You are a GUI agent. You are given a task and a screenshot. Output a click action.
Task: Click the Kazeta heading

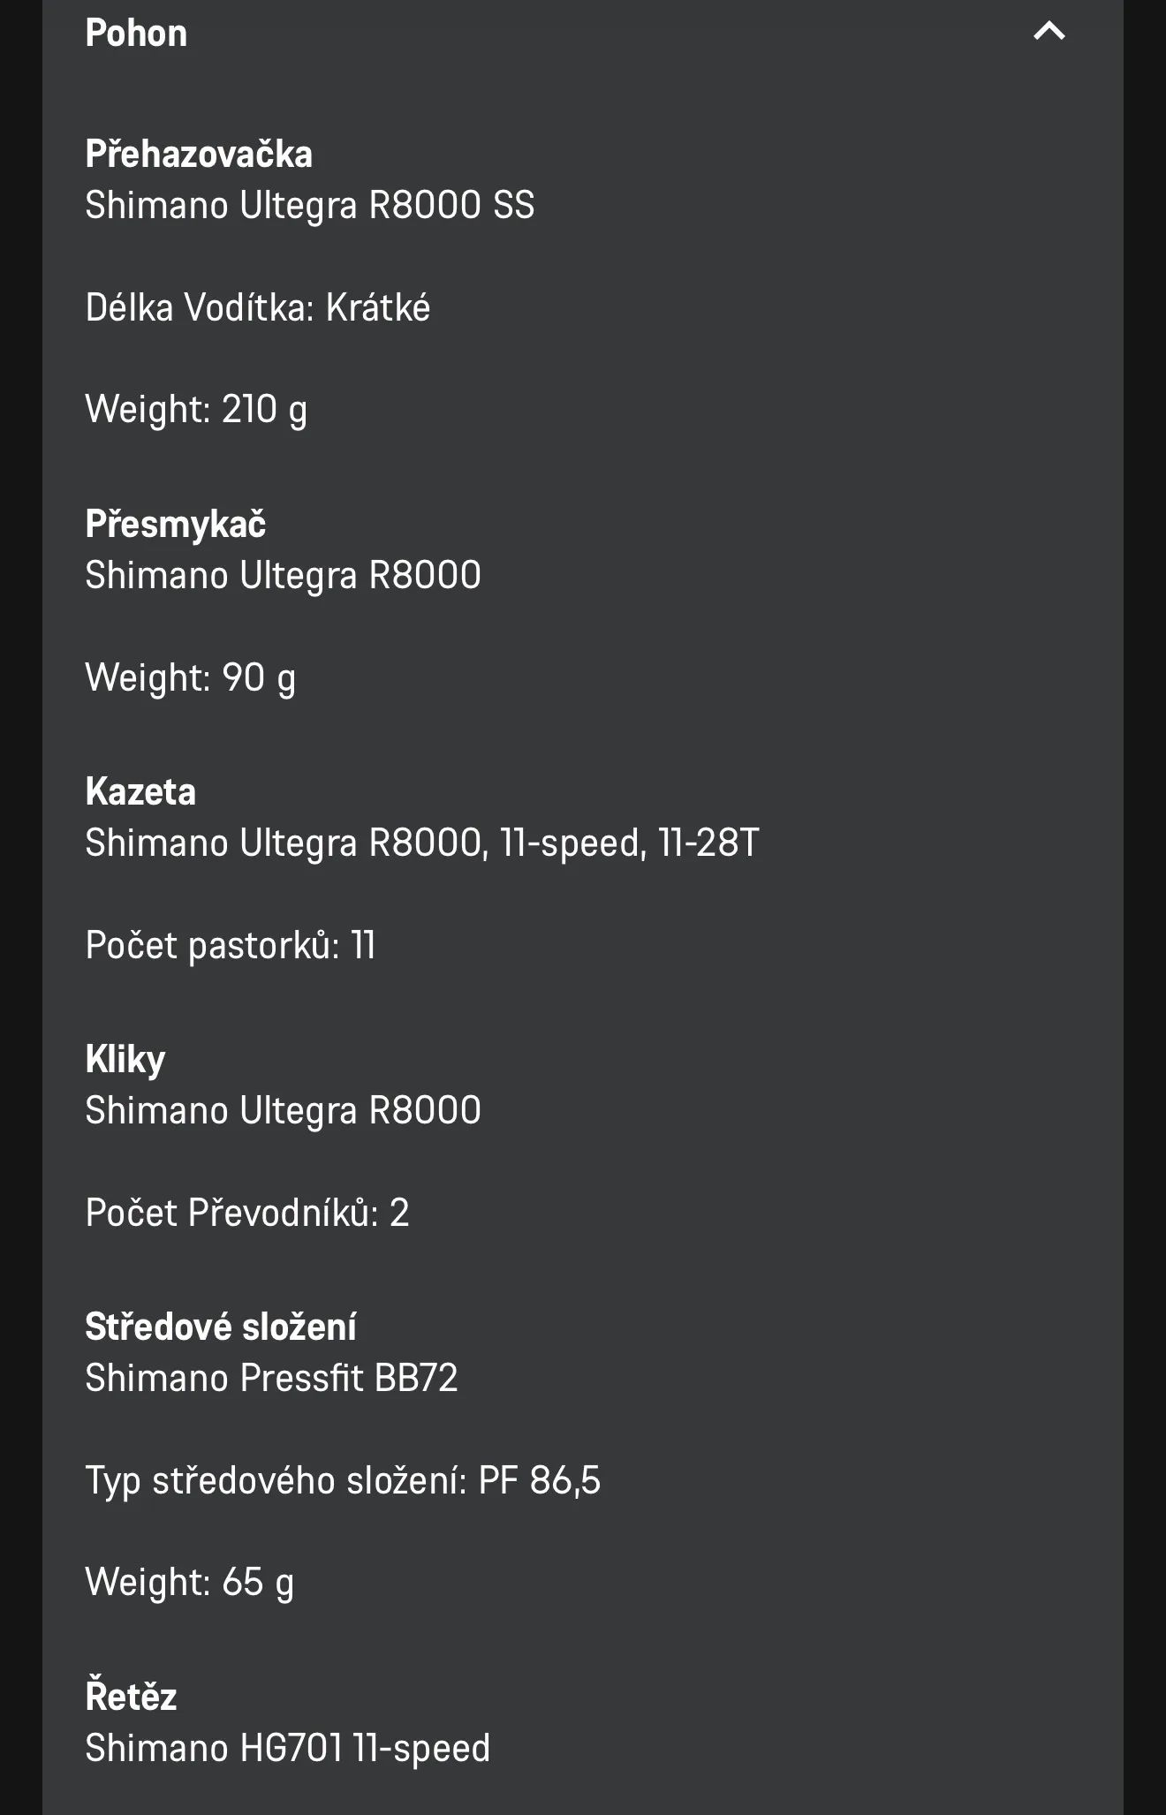coord(140,792)
